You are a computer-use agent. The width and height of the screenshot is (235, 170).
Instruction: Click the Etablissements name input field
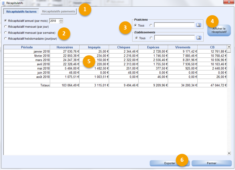pos(175,38)
